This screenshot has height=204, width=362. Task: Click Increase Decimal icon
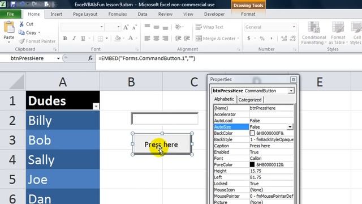[284, 39]
